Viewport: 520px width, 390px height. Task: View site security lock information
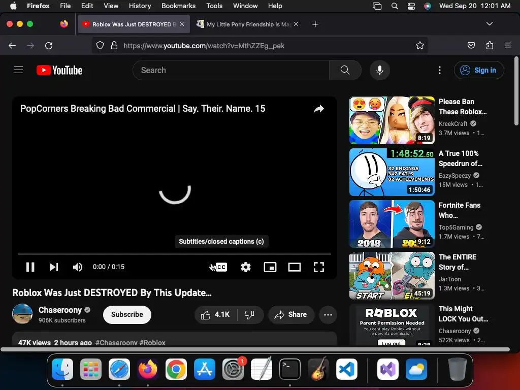[114, 45]
